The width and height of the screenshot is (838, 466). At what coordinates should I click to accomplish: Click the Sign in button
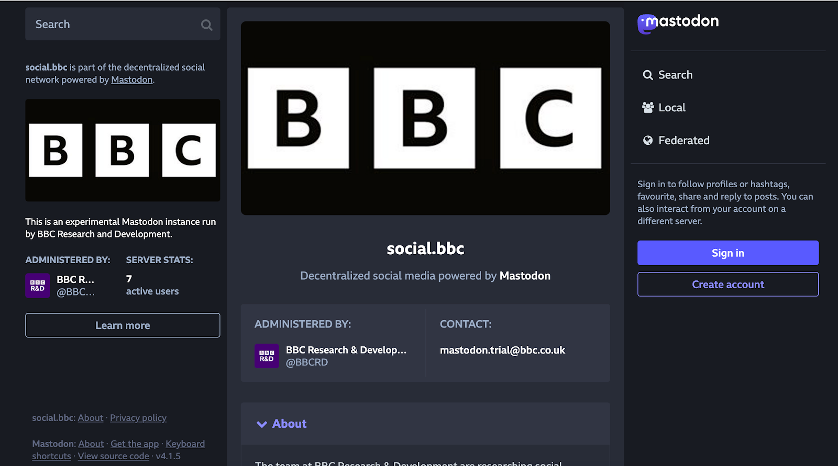pos(728,253)
